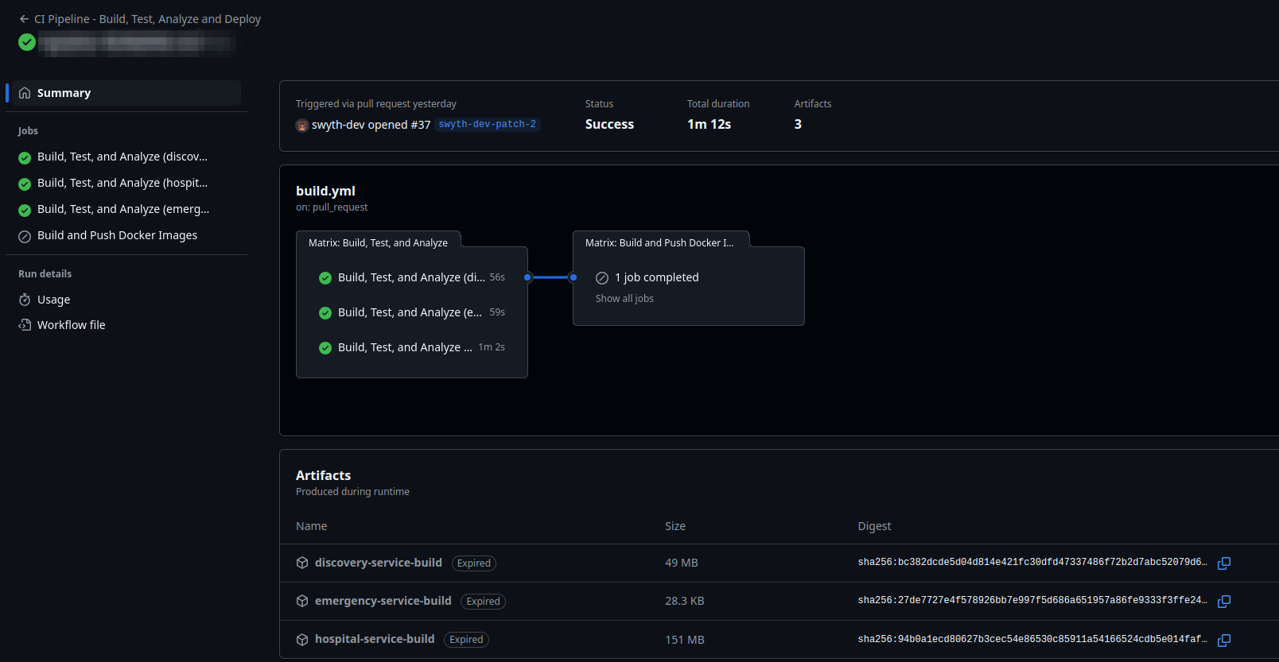Copy digest of discovery-service-build

[1224, 563]
